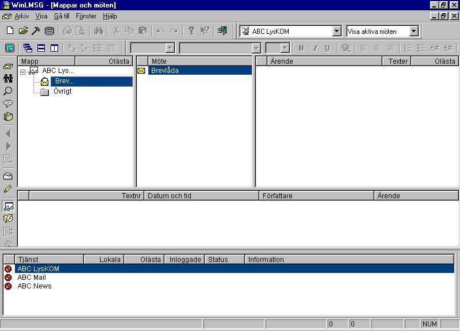Click the database cylinder icon
The height and width of the screenshot is (331, 460).
(49, 31)
